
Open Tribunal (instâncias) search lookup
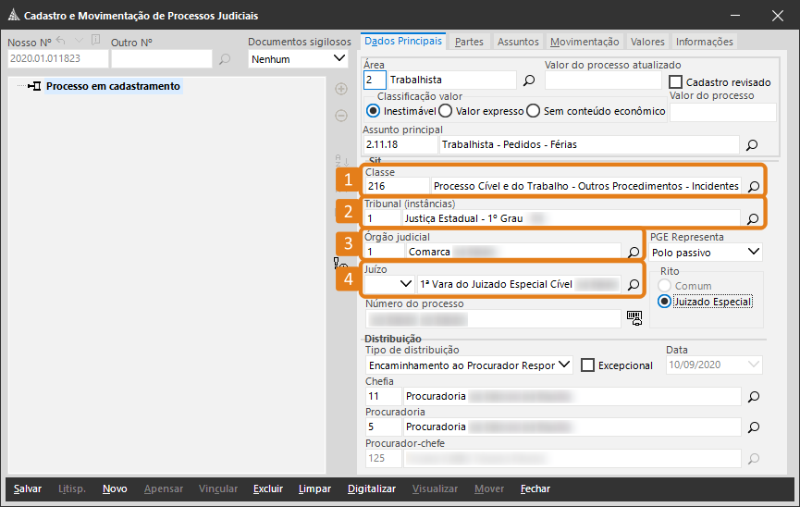(x=752, y=218)
